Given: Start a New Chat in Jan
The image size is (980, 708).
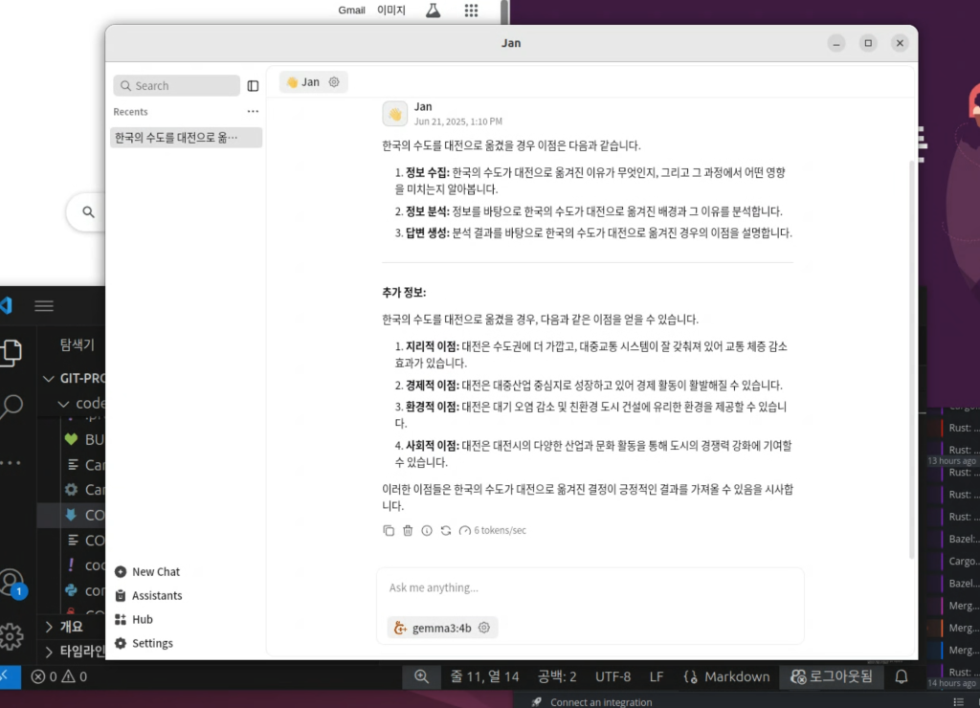Looking at the screenshot, I should click(x=147, y=572).
